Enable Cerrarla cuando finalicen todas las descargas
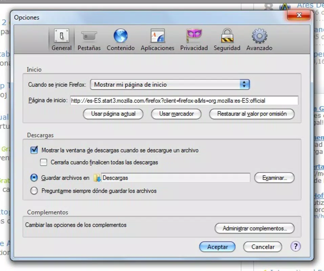Viewport: 324px width, 271px height. [x=43, y=162]
